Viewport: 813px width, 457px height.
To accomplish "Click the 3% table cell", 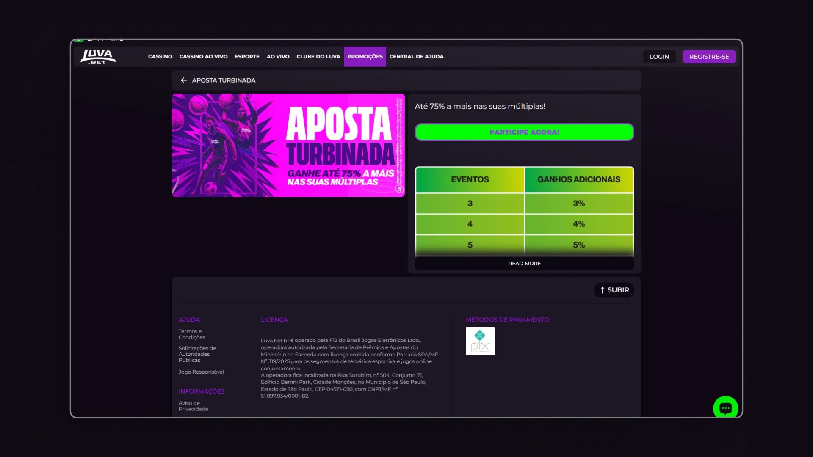I will 579,204.
